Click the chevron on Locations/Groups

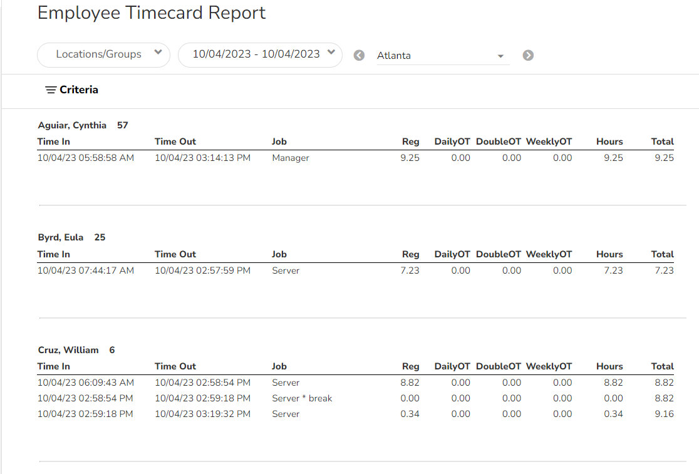(x=158, y=53)
